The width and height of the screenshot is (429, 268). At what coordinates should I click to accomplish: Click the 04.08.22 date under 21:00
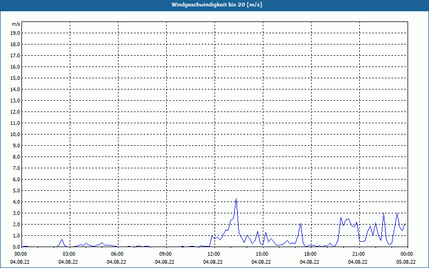pyautogui.click(x=358, y=262)
